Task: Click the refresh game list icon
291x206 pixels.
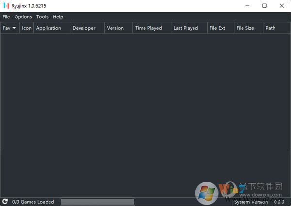Action: click(5, 201)
